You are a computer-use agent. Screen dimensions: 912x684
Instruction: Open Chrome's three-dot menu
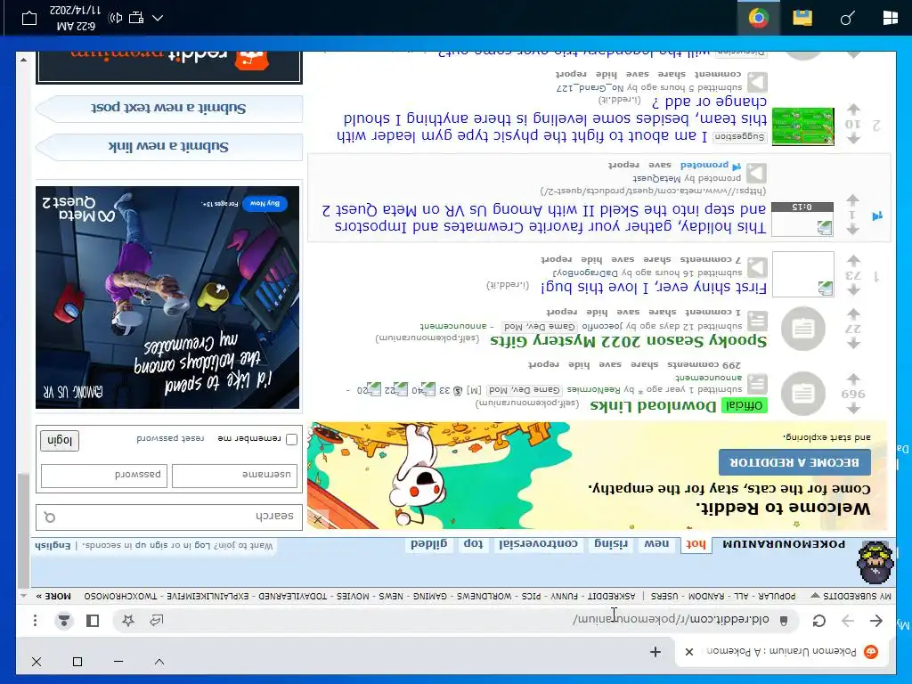[x=35, y=621]
